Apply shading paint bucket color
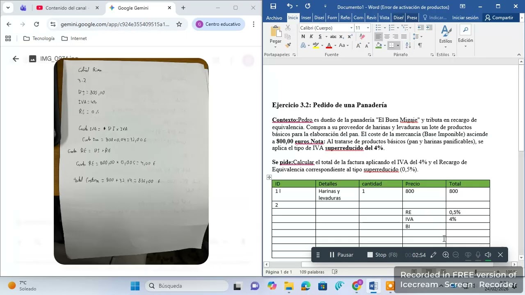 (379, 45)
